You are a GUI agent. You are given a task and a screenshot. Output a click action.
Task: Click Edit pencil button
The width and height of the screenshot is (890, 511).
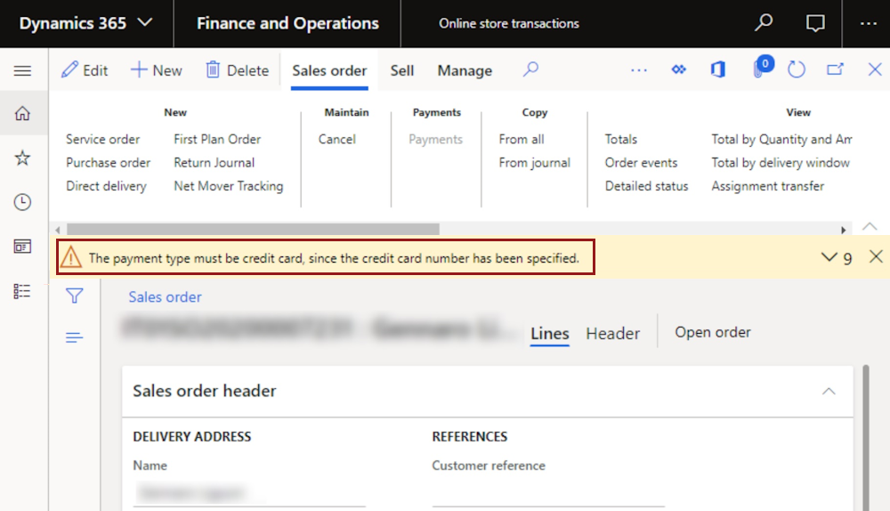[x=85, y=70]
